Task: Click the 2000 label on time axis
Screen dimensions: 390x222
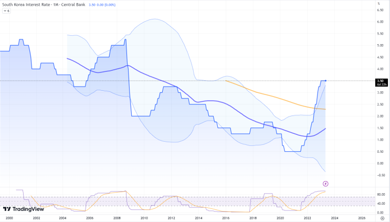Action: [x=9, y=218]
